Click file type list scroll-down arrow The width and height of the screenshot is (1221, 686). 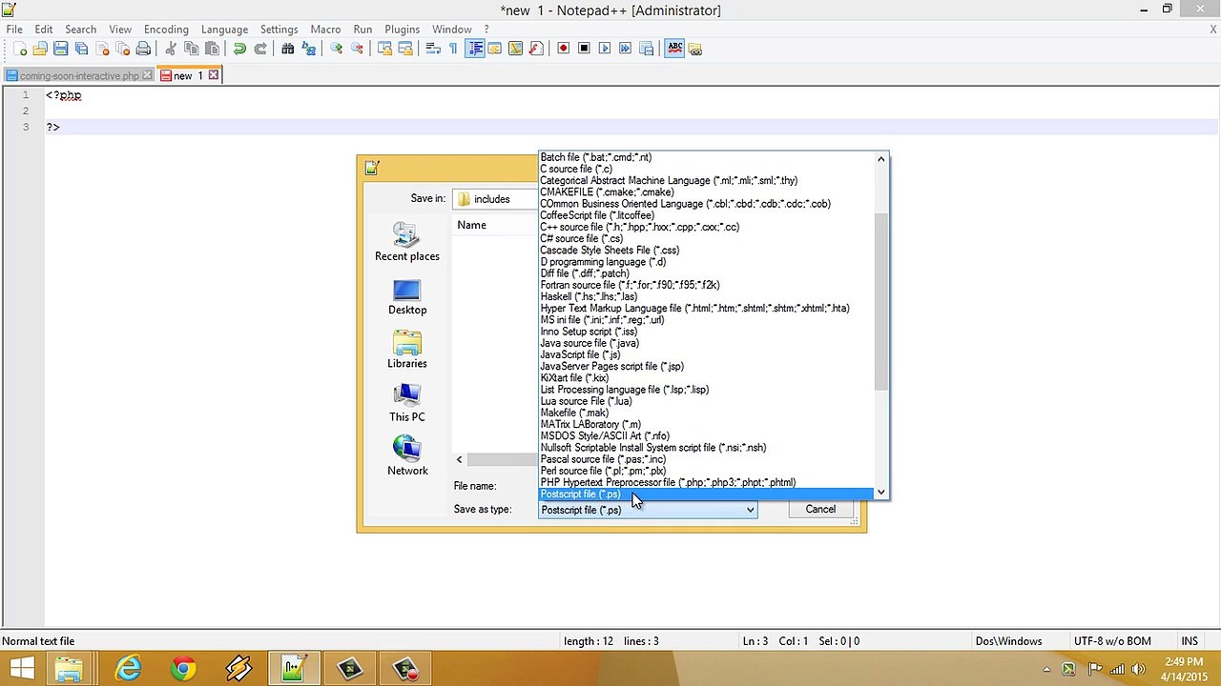[x=881, y=493]
